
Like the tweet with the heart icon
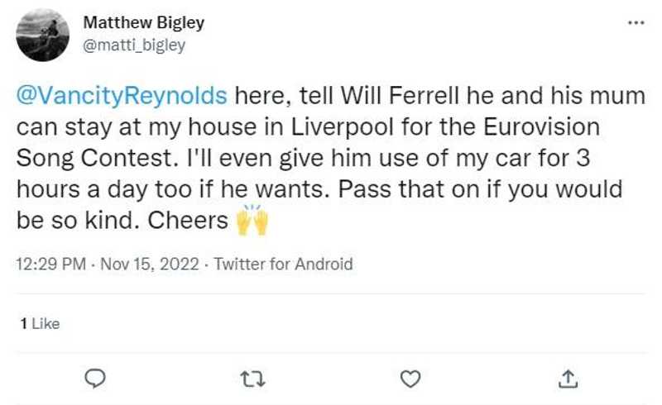(410, 379)
